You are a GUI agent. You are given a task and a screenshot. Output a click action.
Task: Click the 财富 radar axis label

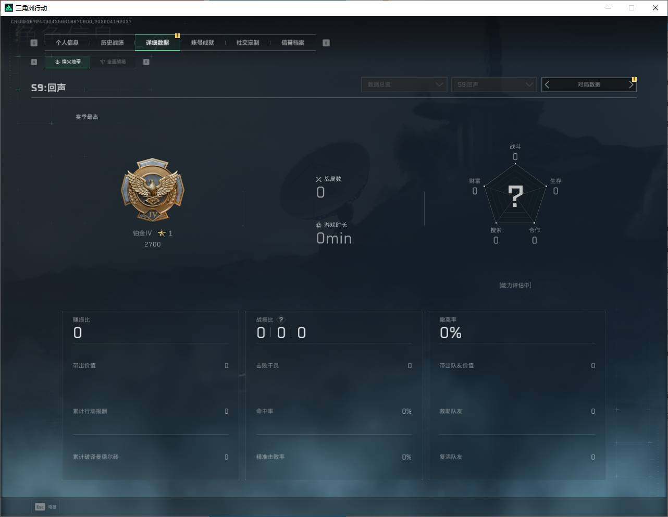[475, 181]
